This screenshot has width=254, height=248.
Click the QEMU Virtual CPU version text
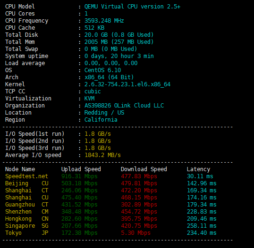(x=132, y=7)
